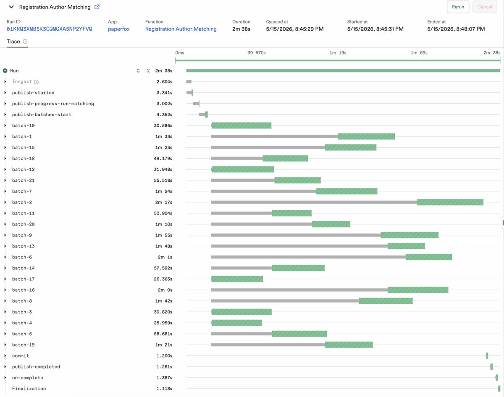Expand the batch-15 step

[x=5, y=147]
